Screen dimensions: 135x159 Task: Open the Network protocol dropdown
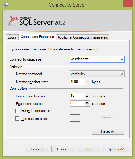(97, 74)
